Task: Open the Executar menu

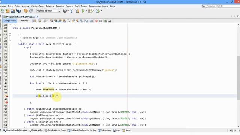Action: coord(60,6)
